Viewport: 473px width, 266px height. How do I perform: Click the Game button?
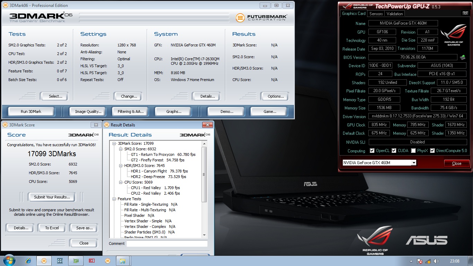270,112
